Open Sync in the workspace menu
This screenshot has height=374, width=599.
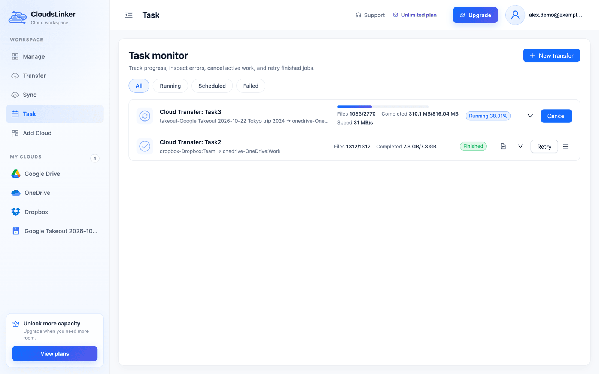tap(55, 95)
